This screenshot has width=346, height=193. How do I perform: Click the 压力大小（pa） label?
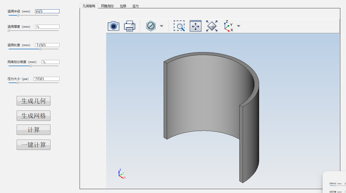[18, 79]
